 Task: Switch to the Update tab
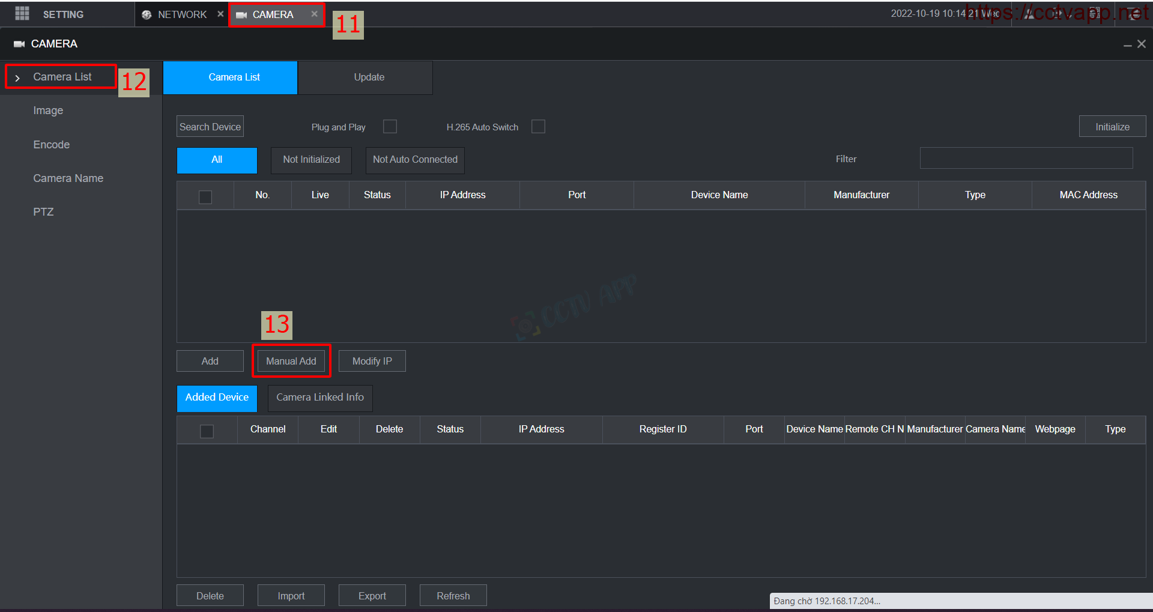369,77
